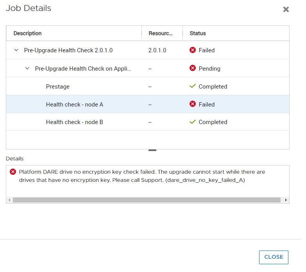The width and height of the screenshot is (306, 272).
Task: Click the right scroll arrow in Details pane
Action: [286, 200]
